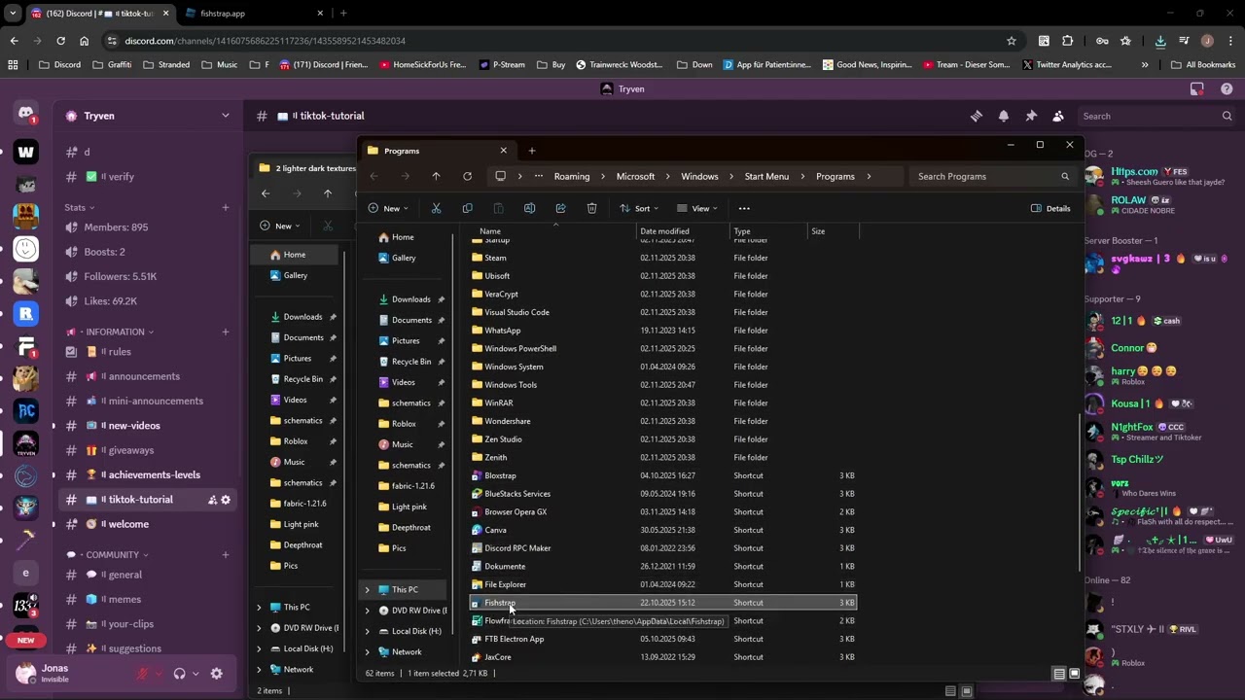Image resolution: width=1245 pixels, height=700 pixels.
Task: Open the Sort dropdown in Programs toolbar
Action: click(x=639, y=208)
